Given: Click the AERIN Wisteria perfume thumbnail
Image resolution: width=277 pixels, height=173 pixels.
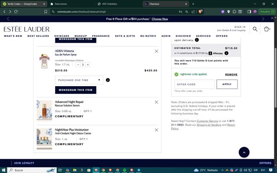Looking at the screenshot, I should pyautogui.click(x=44, y=61).
